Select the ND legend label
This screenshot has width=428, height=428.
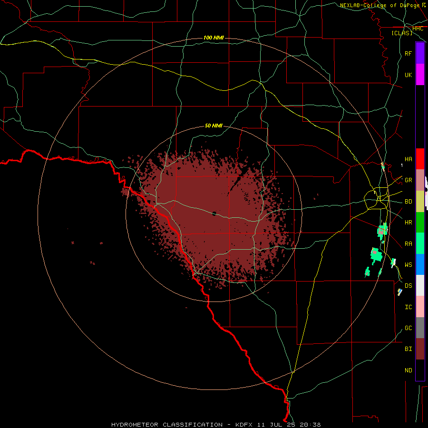(408, 370)
